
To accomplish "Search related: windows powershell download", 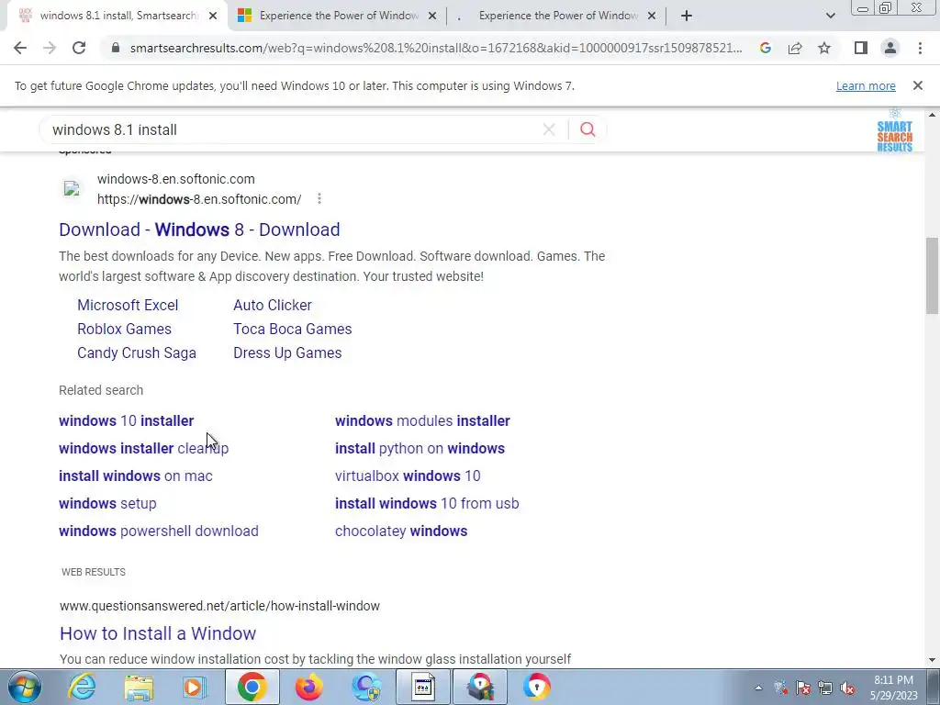I will pos(159,532).
